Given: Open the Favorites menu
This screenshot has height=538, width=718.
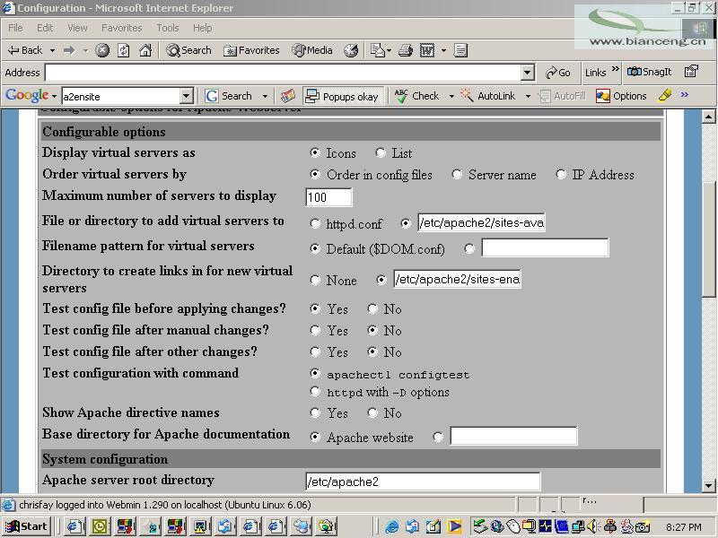Looking at the screenshot, I should tap(122, 28).
